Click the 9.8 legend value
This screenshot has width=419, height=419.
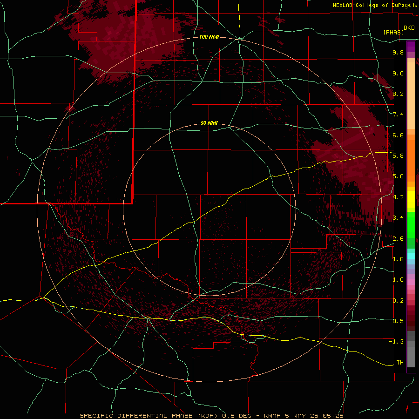[x=398, y=52]
